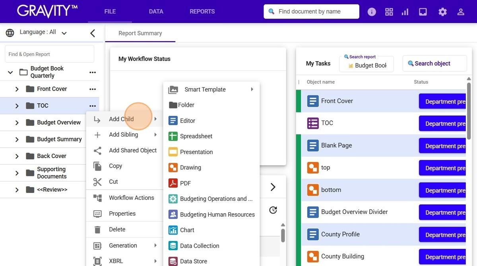Click the tablet preview icon in top bar
Screen dimensions: 477x266
pyautogui.click(x=423, y=12)
